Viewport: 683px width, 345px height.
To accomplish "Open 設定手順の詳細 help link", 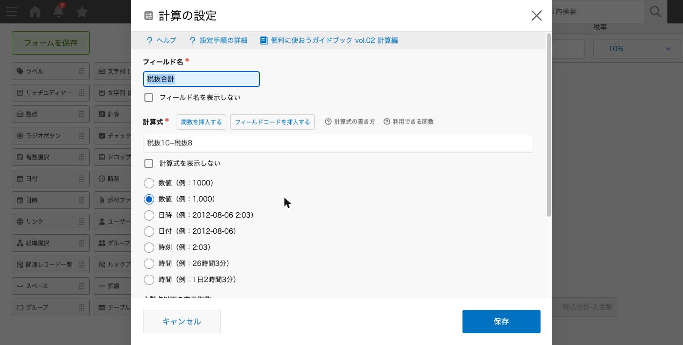I will 218,41.
